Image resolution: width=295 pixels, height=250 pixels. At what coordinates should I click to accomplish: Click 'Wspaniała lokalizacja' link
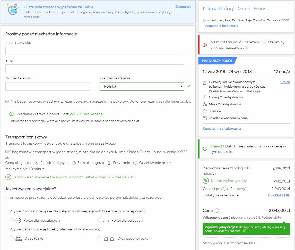(x=221, y=26)
